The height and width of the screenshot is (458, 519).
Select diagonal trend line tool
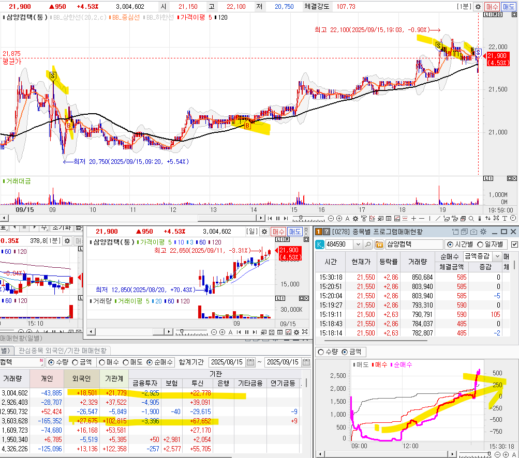[x=438, y=218]
